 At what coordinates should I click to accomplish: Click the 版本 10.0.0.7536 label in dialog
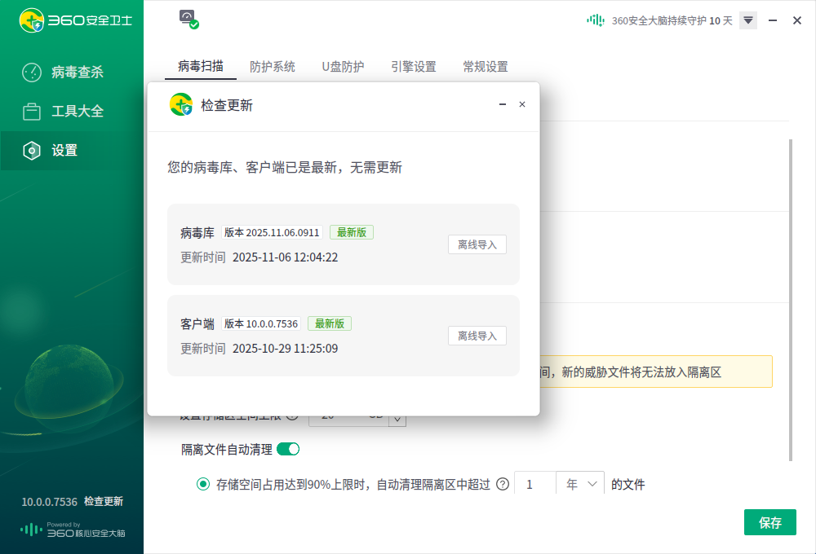(261, 323)
